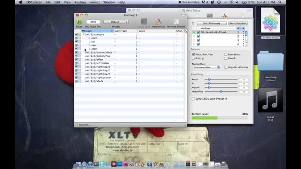Image resolution: width=301 pixels, height=169 pixels.
Task: Open the File menu
Action: click(48, 2)
